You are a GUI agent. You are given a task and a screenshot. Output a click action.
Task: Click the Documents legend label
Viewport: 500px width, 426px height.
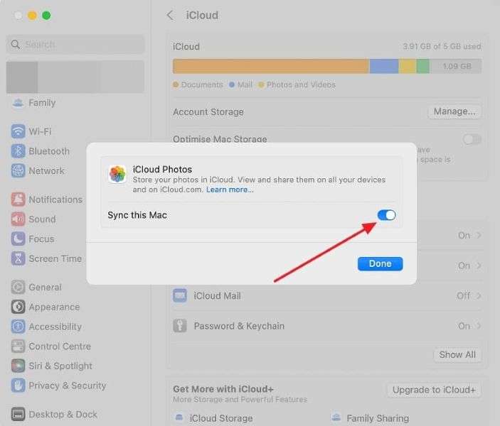click(x=202, y=84)
